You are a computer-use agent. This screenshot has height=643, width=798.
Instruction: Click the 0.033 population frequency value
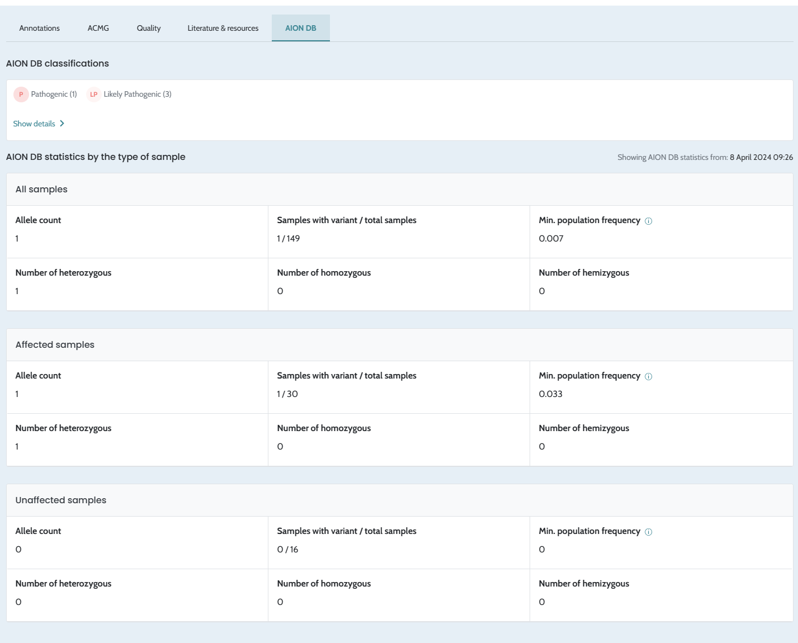550,394
